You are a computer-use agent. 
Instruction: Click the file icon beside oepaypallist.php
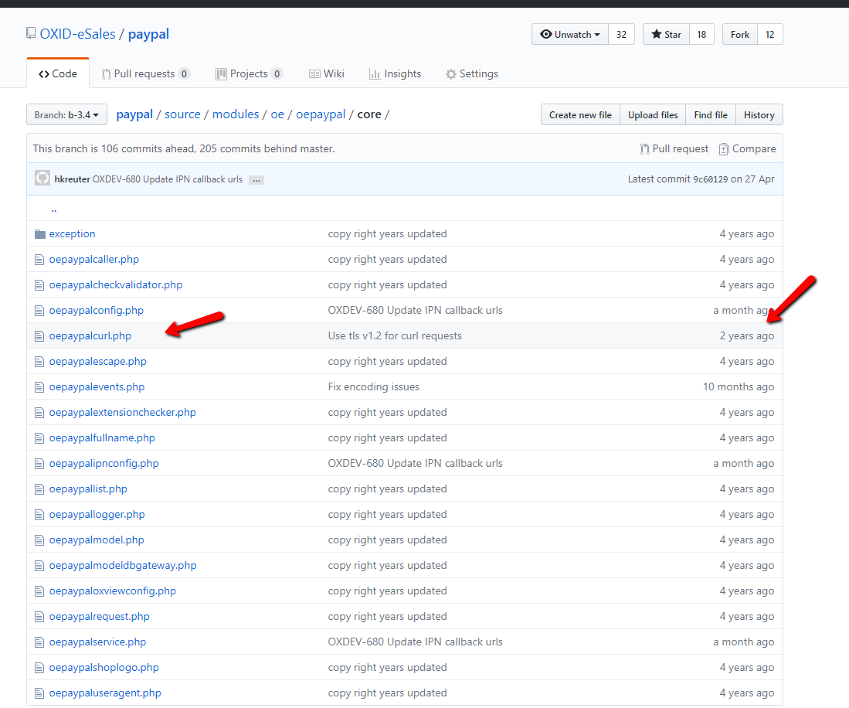click(x=39, y=489)
